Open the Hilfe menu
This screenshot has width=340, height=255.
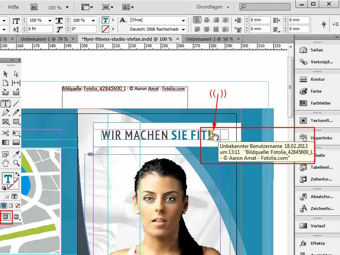pyautogui.click(x=14, y=7)
